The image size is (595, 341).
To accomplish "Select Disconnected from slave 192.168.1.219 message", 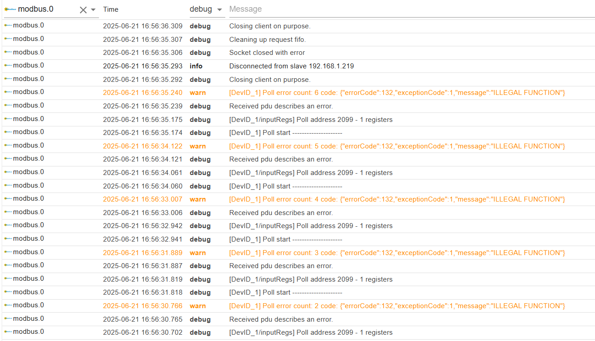I will [x=291, y=66].
